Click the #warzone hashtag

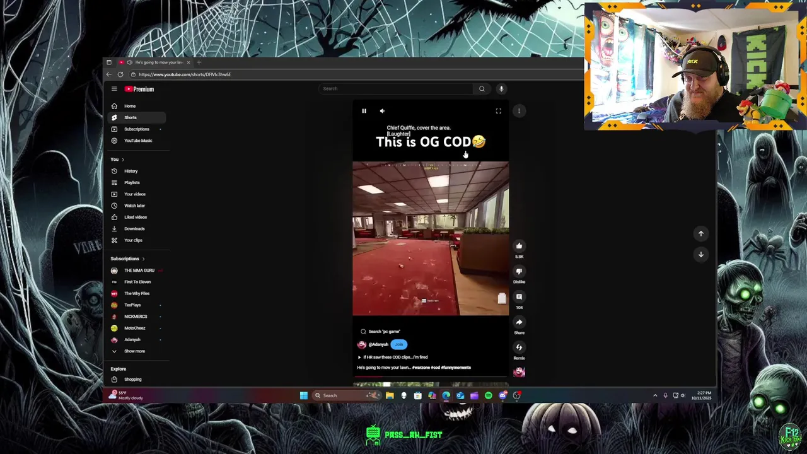421,368
